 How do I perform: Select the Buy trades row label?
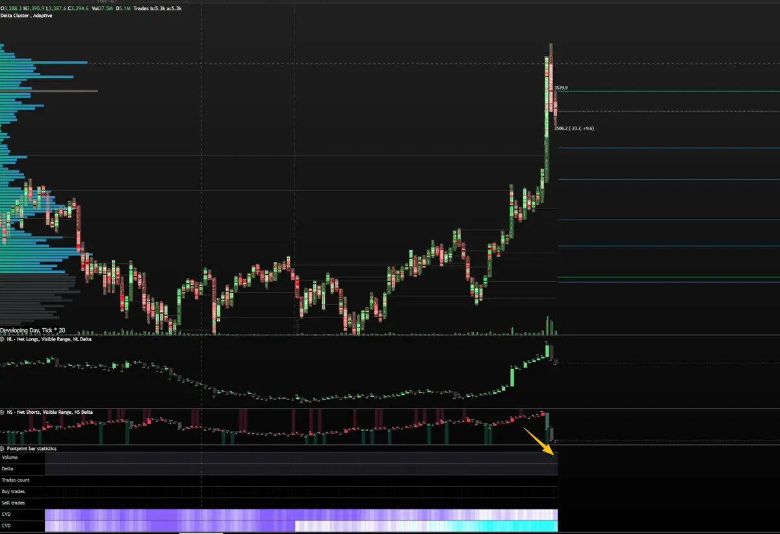[14, 492]
